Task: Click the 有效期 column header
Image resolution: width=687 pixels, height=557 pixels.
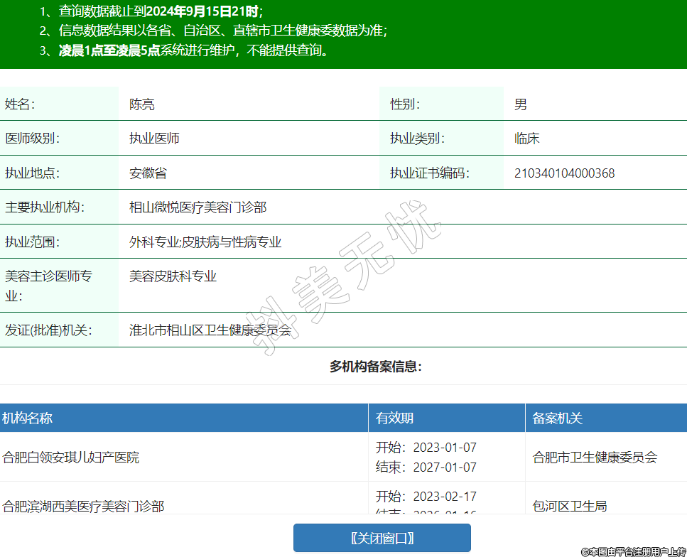Action: 394,418
